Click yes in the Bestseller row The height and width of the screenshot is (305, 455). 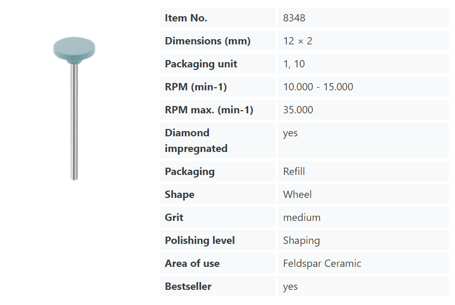click(290, 286)
